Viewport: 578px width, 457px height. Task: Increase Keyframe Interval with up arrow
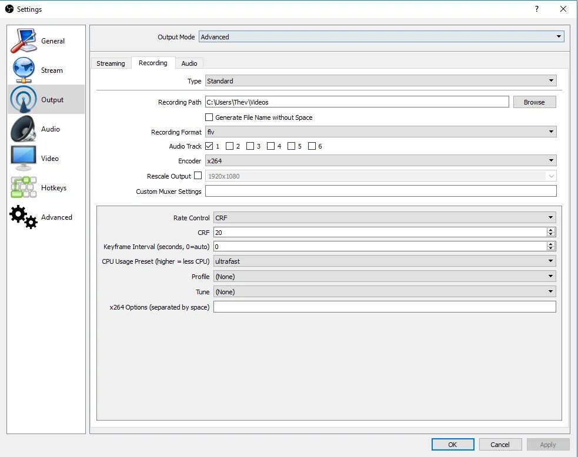click(551, 244)
